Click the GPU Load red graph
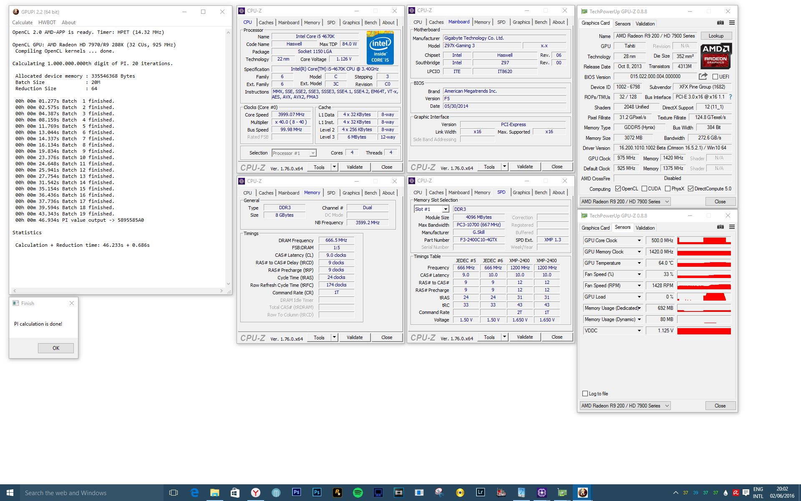Image resolution: width=801 pixels, height=501 pixels. (x=704, y=297)
